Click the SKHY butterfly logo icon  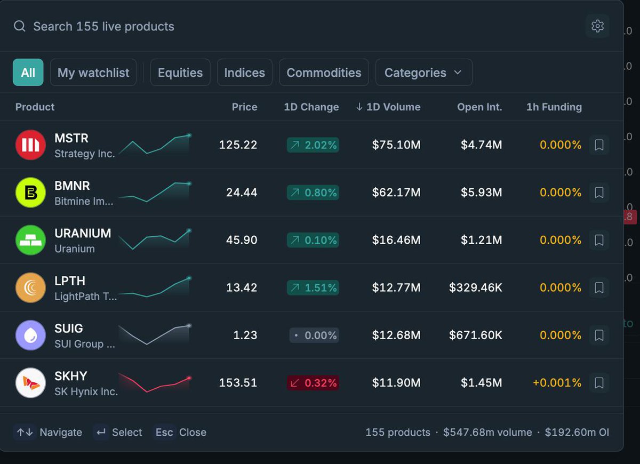[30, 382]
